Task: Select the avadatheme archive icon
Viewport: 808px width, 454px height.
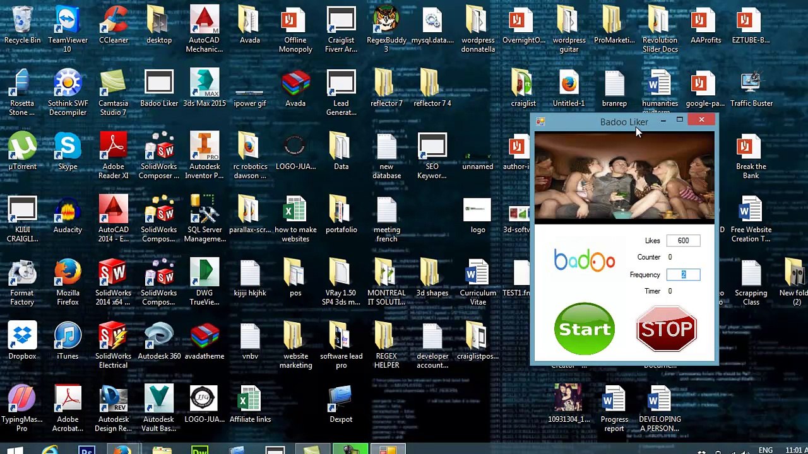Action: click(x=205, y=341)
